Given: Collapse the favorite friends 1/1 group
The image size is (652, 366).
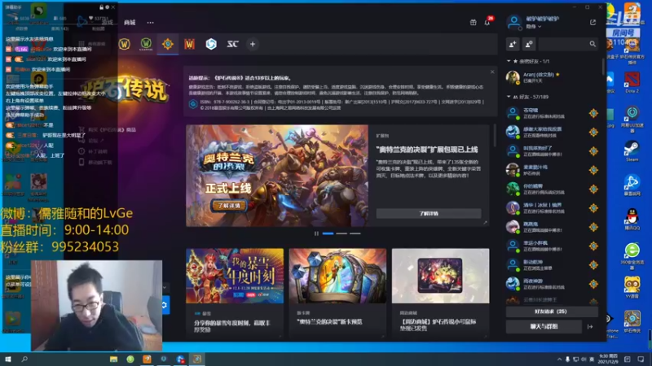Looking at the screenshot, I should [x=509, y=61].
